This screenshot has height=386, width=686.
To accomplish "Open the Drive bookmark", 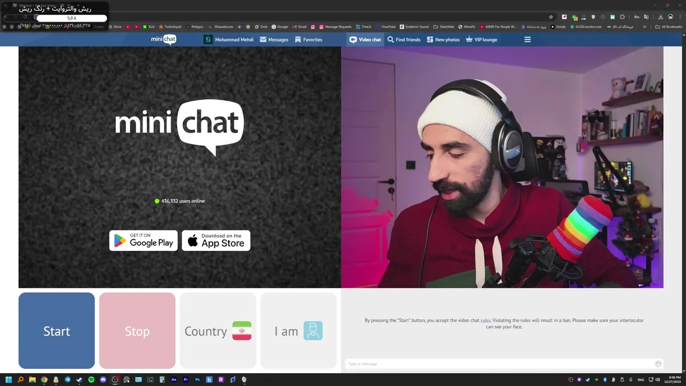I will click(x=114, y=27).
